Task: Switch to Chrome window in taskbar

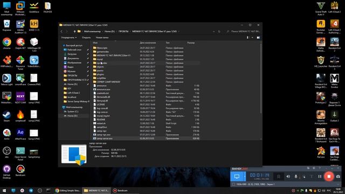Action: tap(68, 190)
